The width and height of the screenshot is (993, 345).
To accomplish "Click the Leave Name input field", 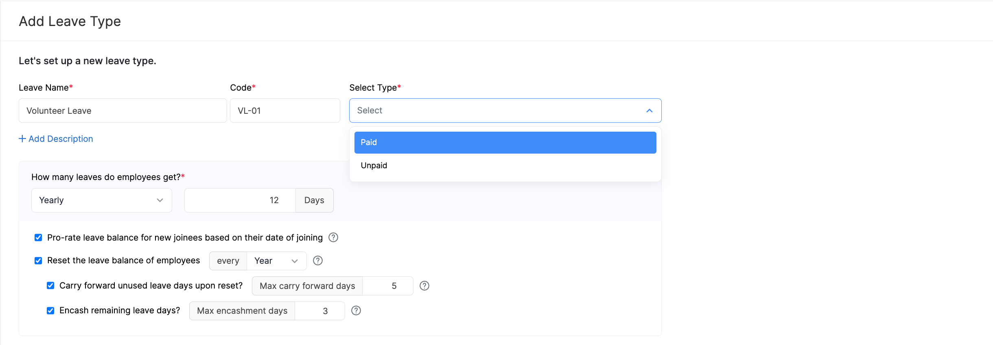I will 122,111.
